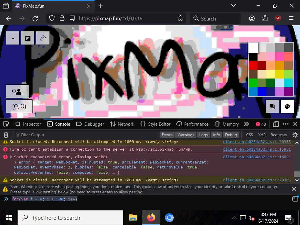Toggle the CSS filter
300x225 pixels.
coord(249,135)
